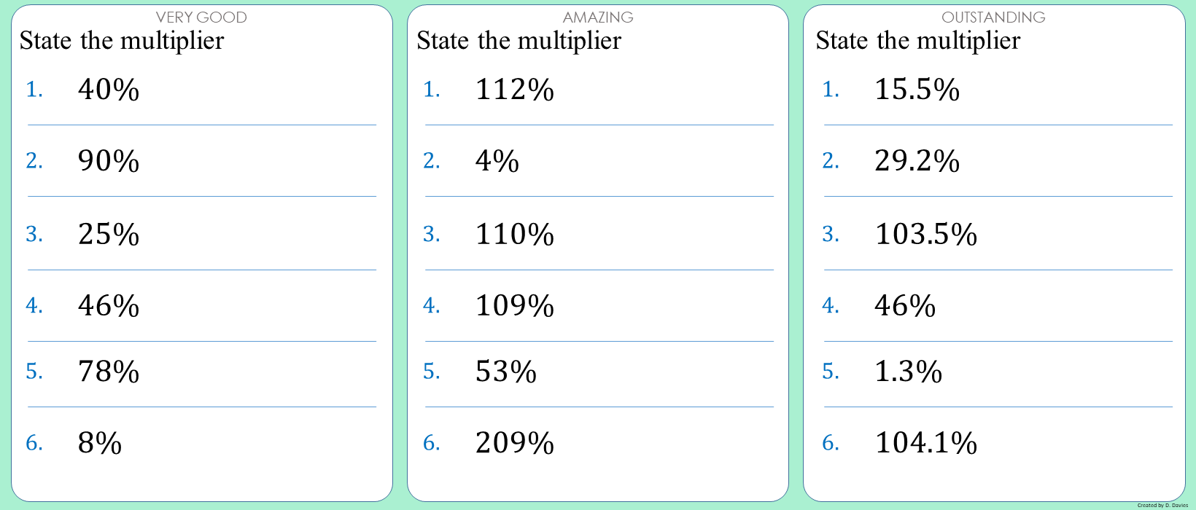Click the OUTSTANDING heading label

click(x=993, y=17)
